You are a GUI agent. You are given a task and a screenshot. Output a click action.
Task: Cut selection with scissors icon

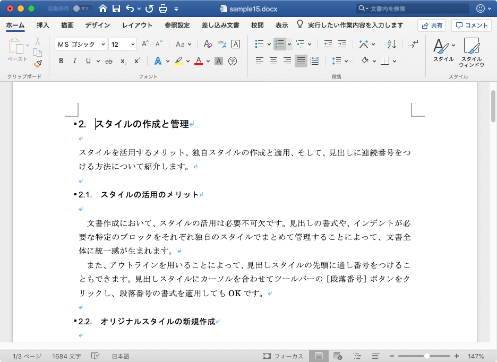click(38, 41)
